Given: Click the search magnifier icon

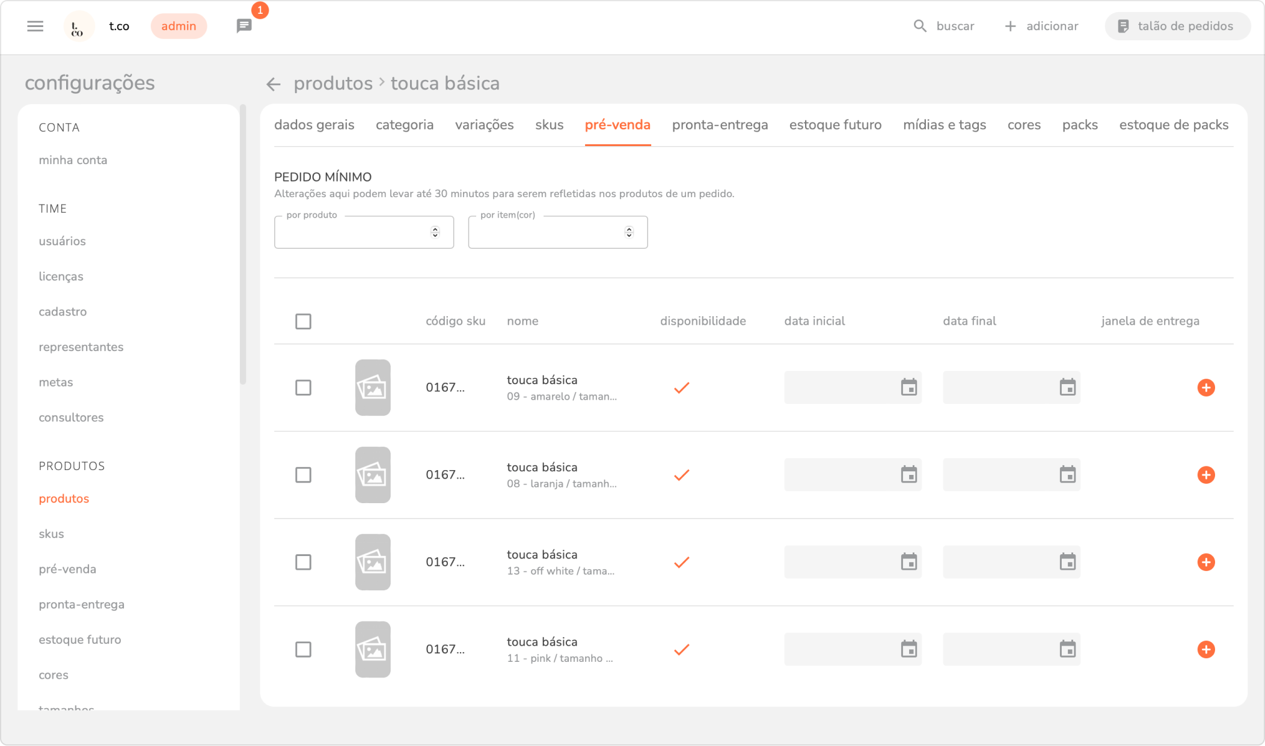Looking at the screenshot, I should tap(919, 26).
